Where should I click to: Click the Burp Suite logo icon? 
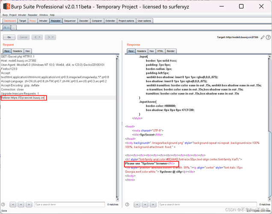tap(6, 6)
